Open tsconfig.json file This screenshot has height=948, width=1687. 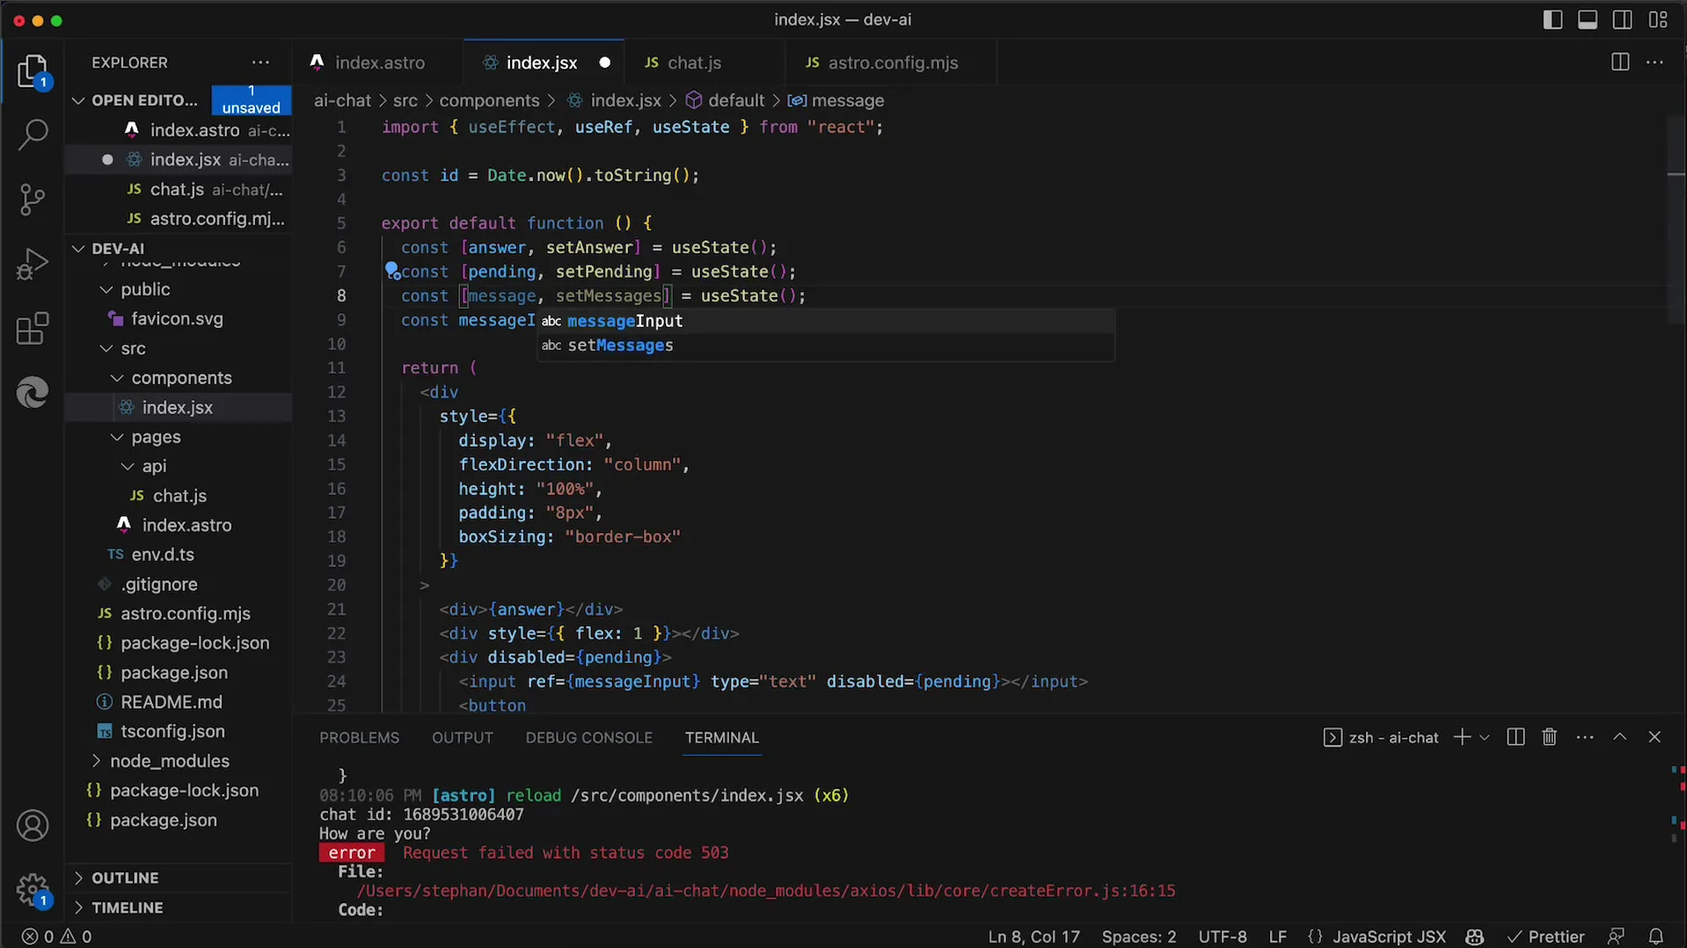pyautogui.click(x=172, y=732)
